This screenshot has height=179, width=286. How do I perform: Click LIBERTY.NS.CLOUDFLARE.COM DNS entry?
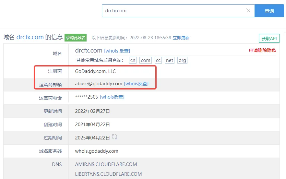(x=108, y=174)
